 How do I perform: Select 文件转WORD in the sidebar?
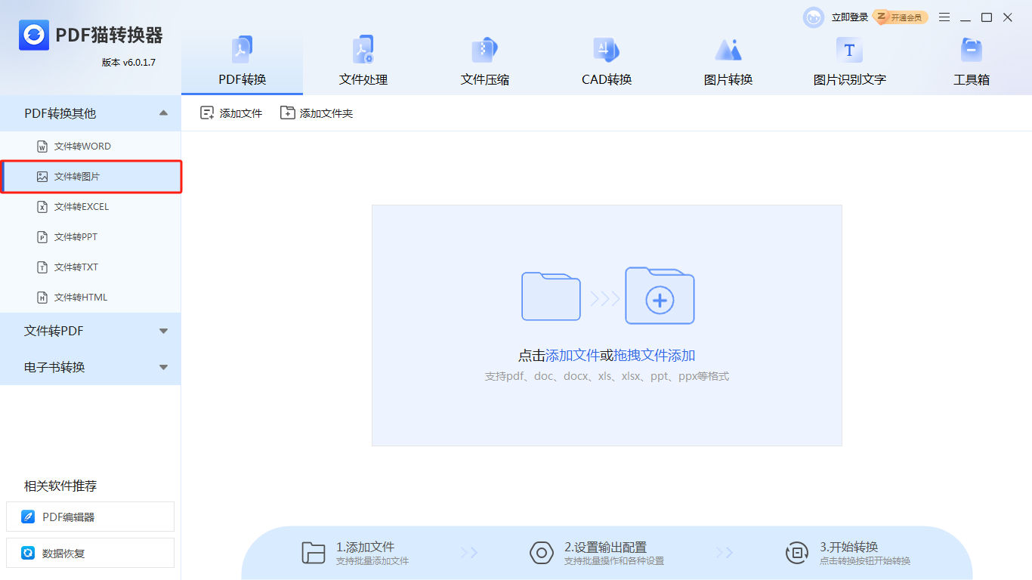(x=91, y=147)
